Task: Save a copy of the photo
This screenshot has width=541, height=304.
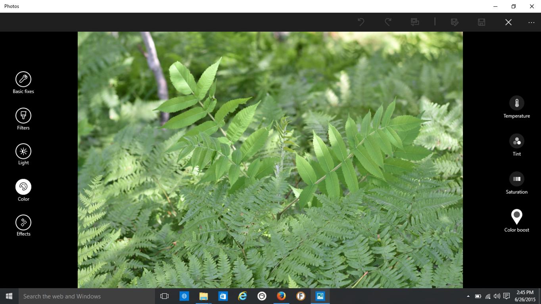Action: (x=455, y=22)
